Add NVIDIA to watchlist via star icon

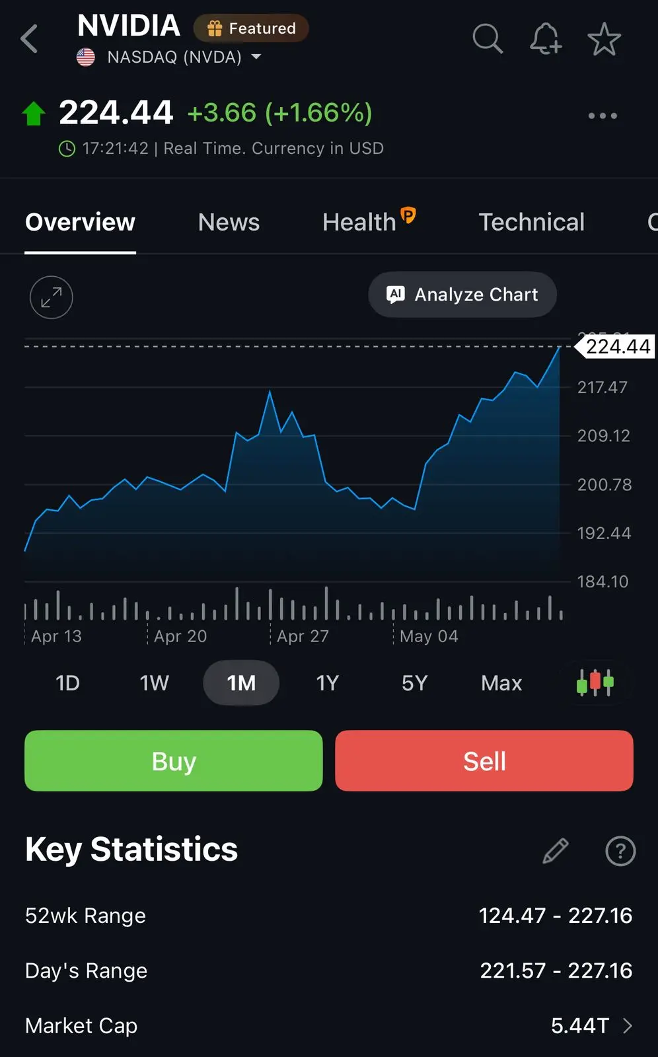pos(604,39)
